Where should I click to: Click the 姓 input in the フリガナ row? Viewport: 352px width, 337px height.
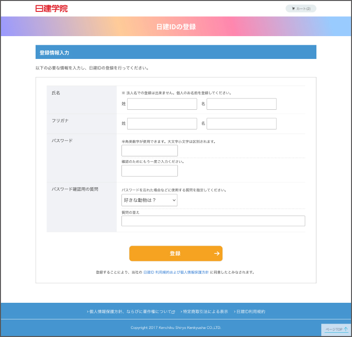(162, 124)
